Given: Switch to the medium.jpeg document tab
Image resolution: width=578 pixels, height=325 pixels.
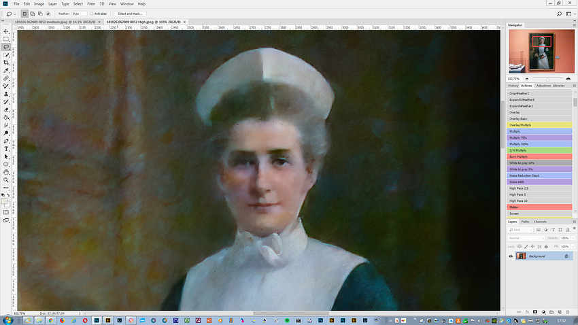Looking at the screenshot, I should point(55,22).
